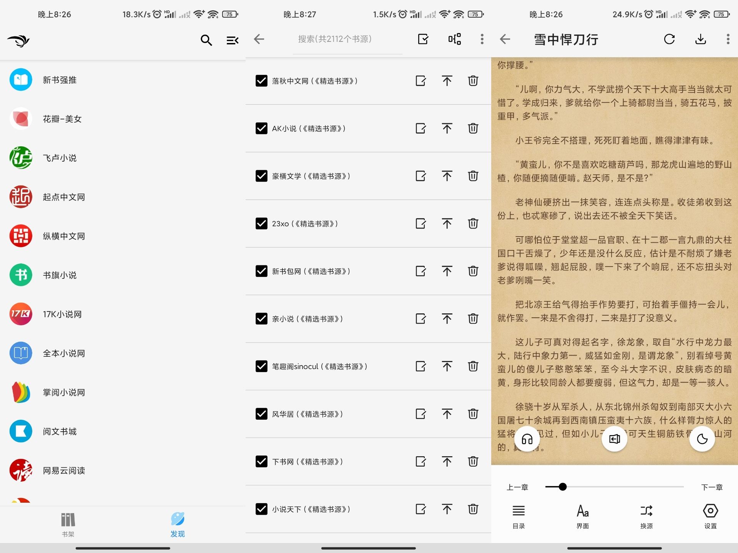Edit the 落秋中文网 book source

click(421, 81)
